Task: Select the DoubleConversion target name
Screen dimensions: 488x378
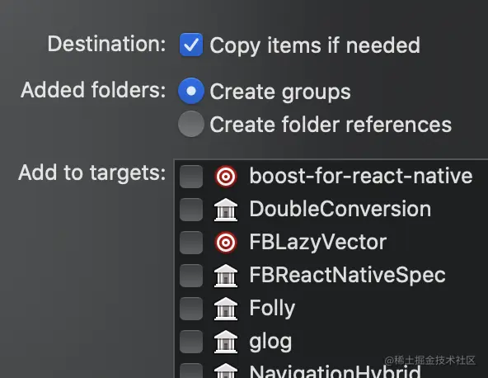Action: point(340,209)
